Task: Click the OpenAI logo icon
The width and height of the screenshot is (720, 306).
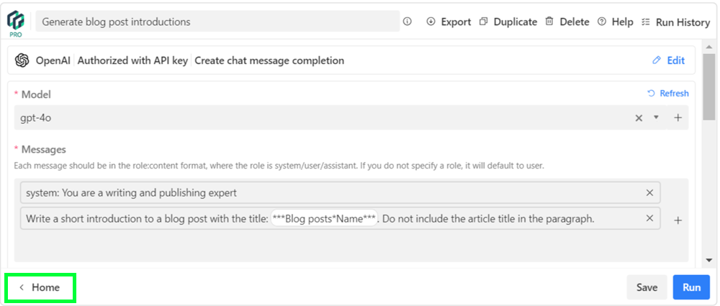Action: 22,60
